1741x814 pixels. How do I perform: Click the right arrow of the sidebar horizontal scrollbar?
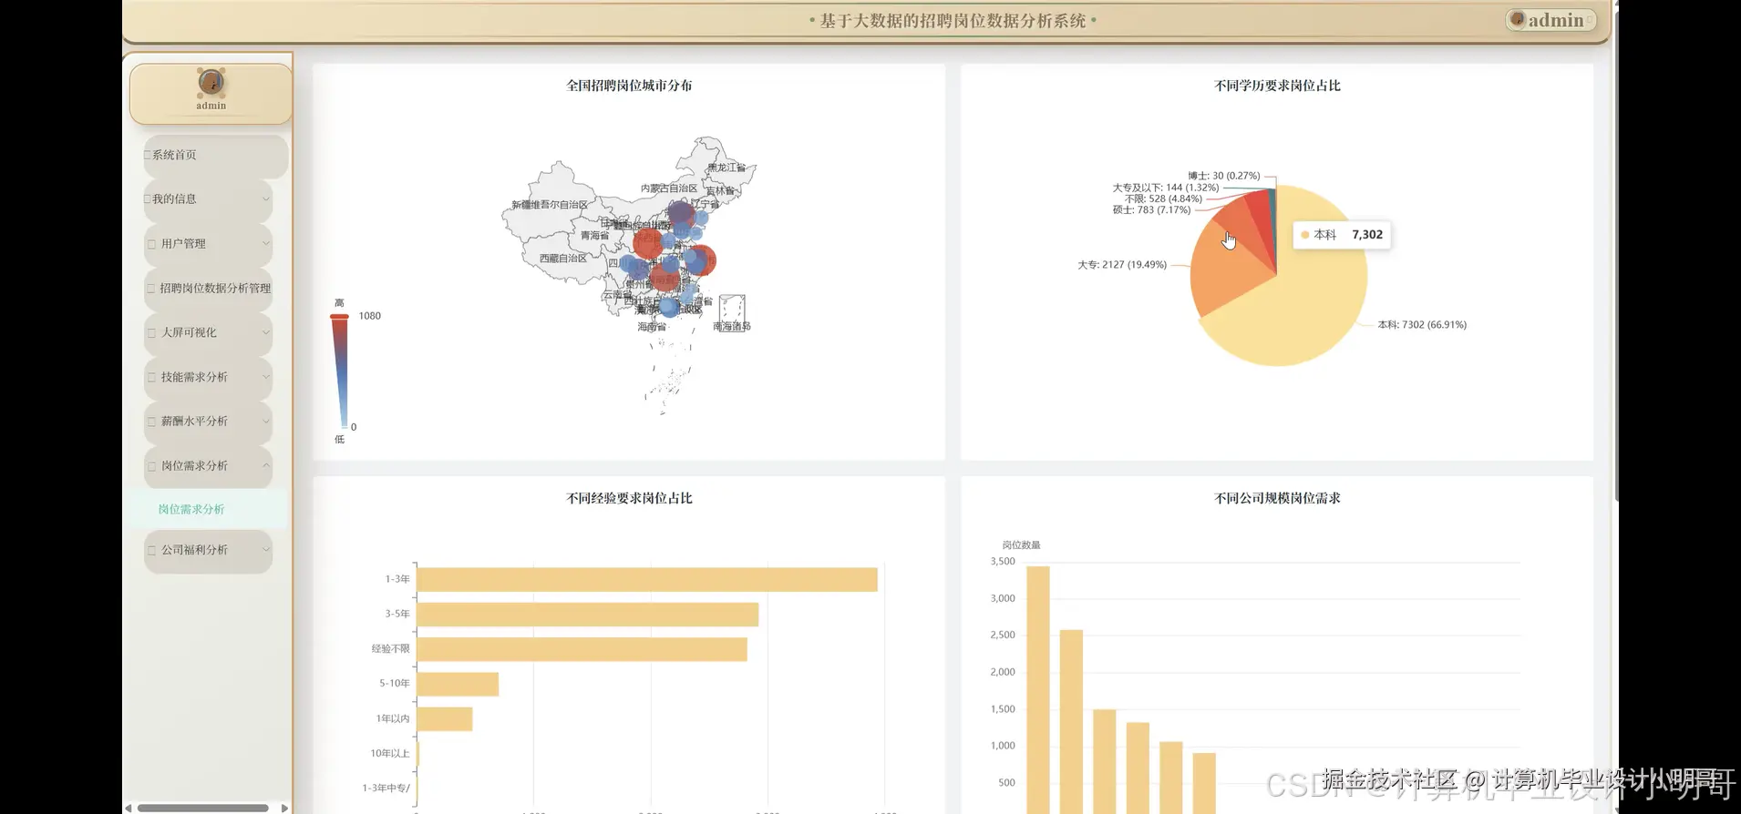pos(284,808)
